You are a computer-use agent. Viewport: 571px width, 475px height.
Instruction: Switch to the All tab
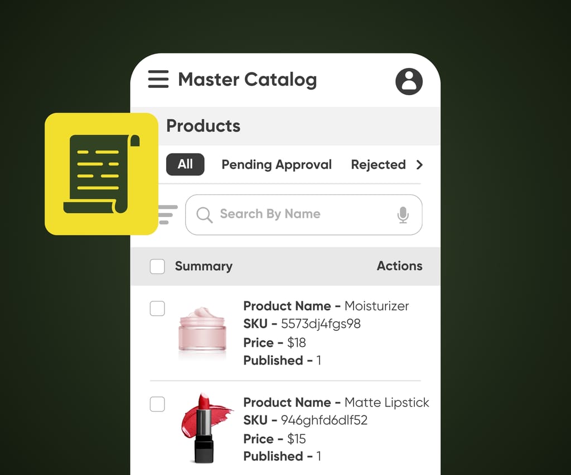(185, 165)
